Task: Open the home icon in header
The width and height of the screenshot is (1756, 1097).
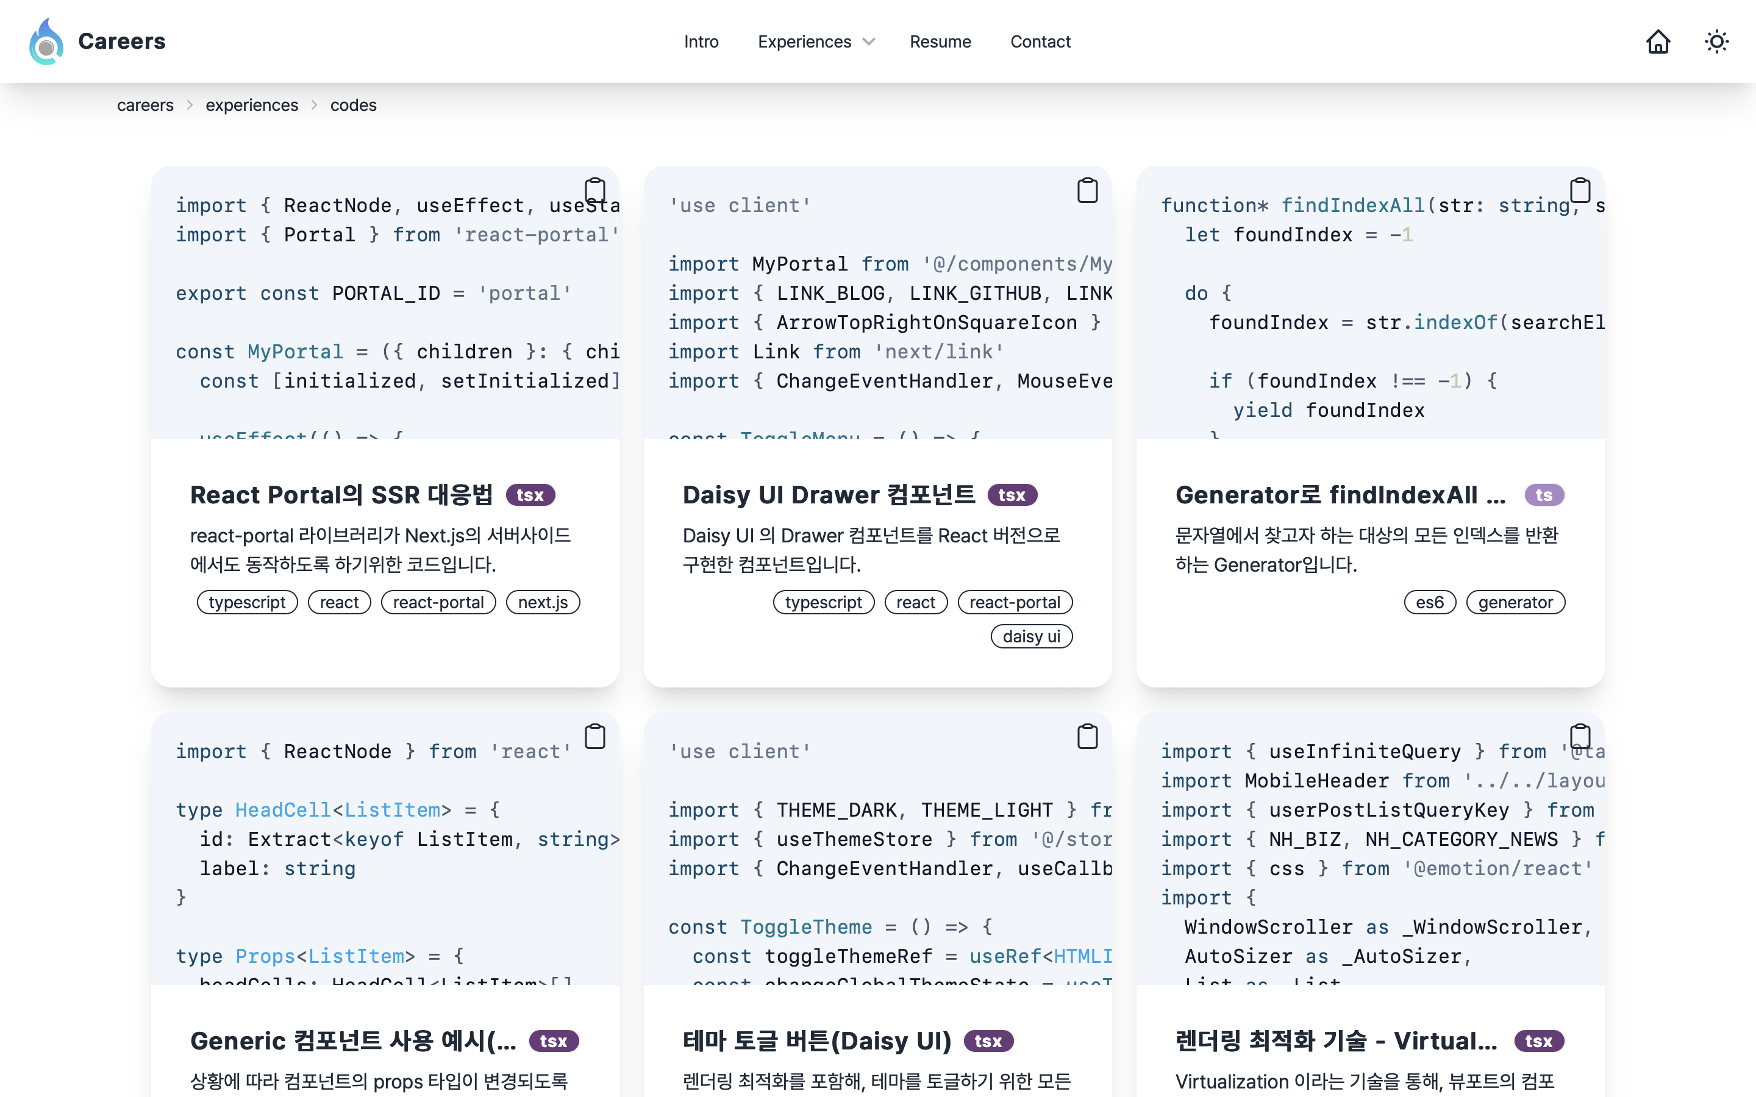Action: click(x=1658, y=41)
